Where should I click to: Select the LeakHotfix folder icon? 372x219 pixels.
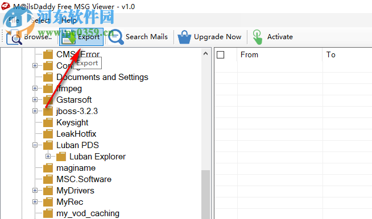coord(48,134)
